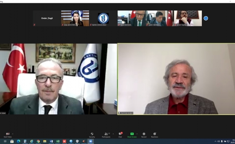Select the Bartın Üniversitesi logo tile
The image size is (235, 144).
[x=103, y=18]
